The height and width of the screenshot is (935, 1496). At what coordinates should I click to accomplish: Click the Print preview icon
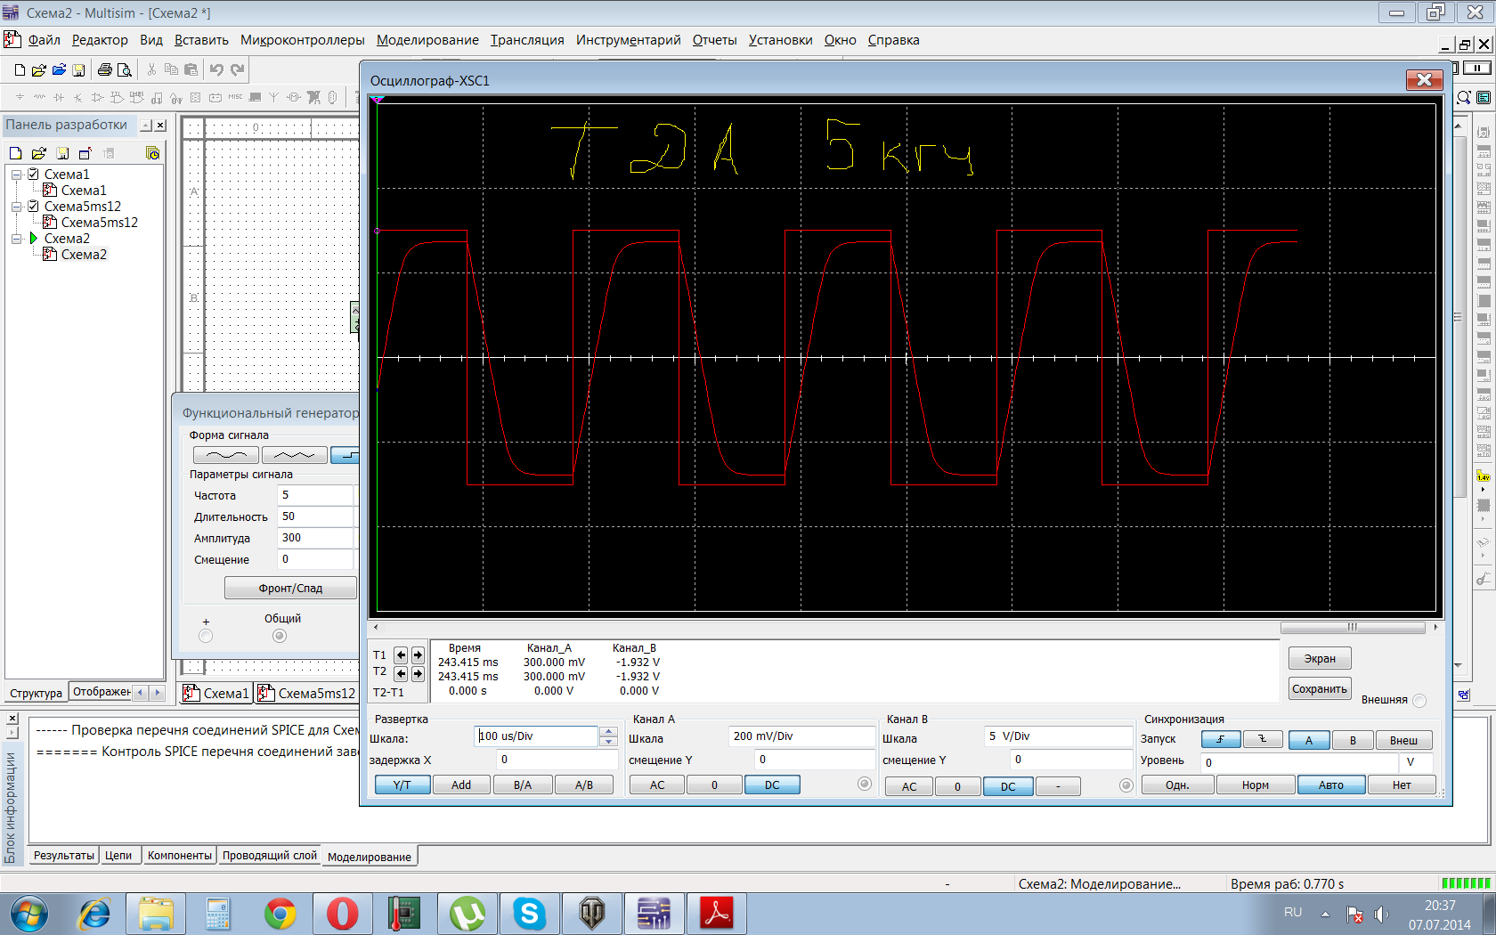(125, 69)
